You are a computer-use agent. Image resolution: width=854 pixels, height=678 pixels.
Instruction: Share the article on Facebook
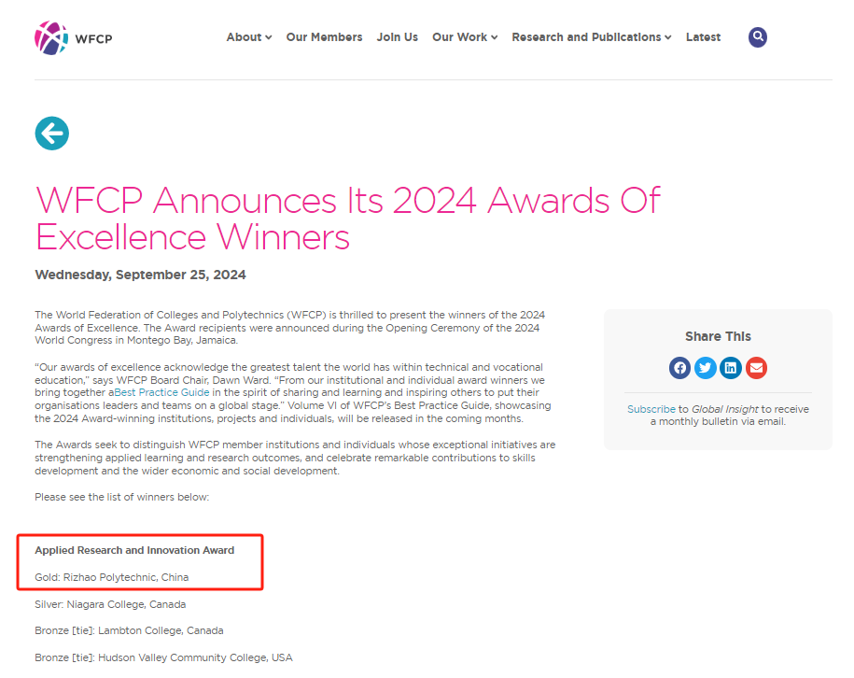[x=679, y=368]
